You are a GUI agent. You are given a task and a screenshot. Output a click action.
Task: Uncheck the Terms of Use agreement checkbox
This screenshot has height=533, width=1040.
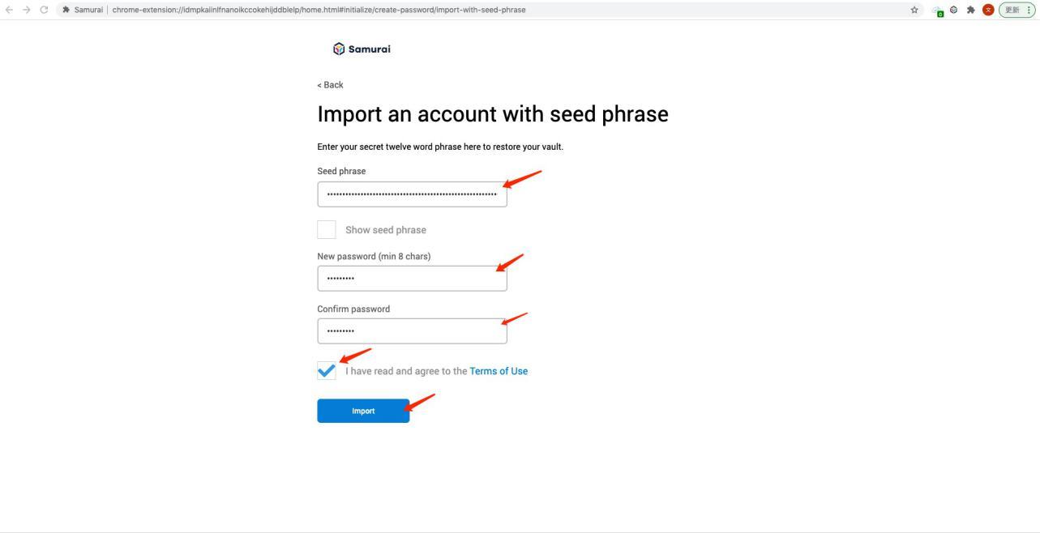327,371
